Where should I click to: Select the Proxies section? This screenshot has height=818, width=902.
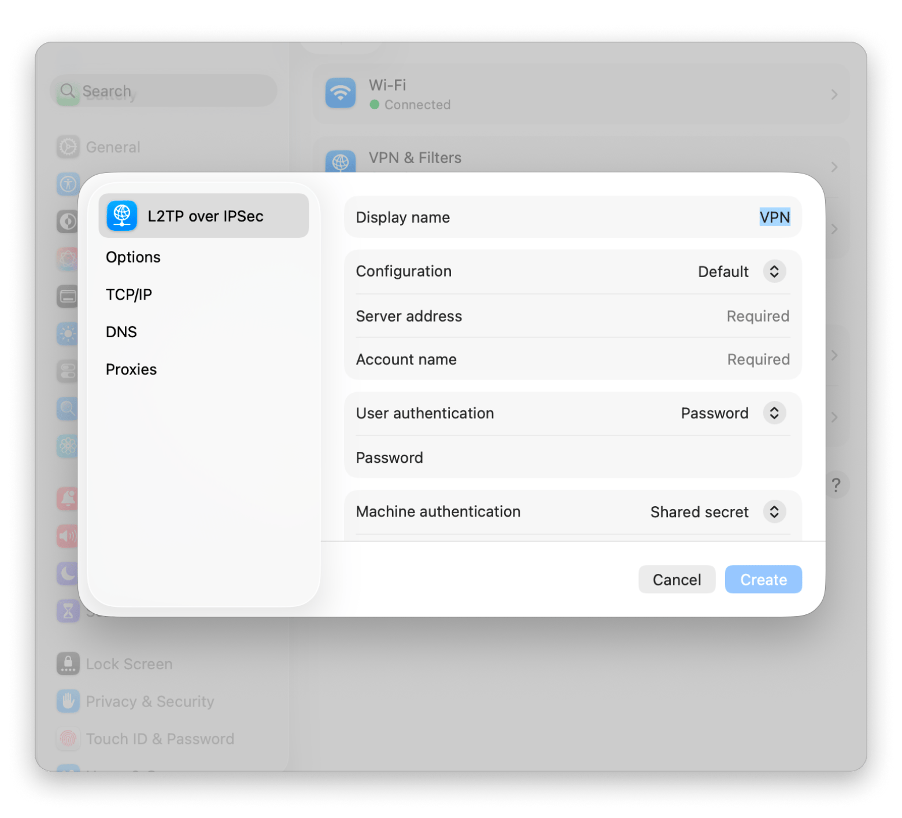131,369
